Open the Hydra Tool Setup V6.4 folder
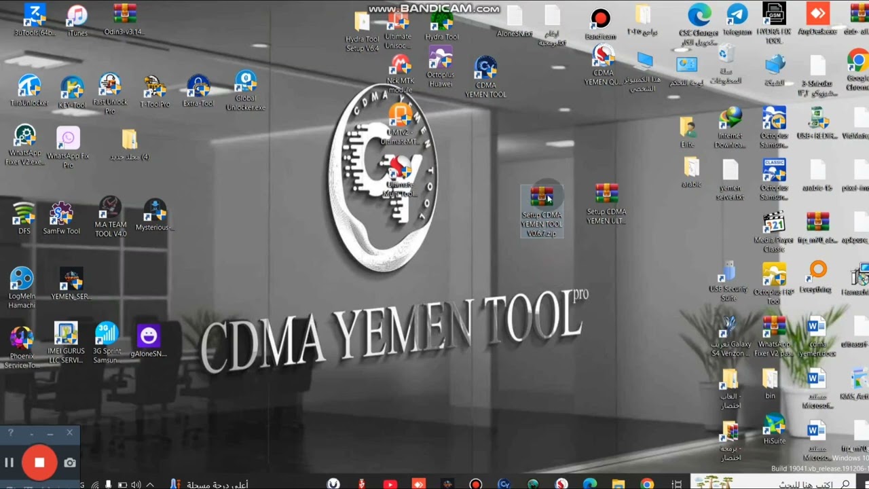 click(x=362, y=33)
